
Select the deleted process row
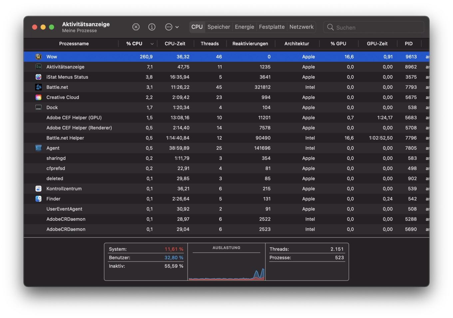coord(226,178)
